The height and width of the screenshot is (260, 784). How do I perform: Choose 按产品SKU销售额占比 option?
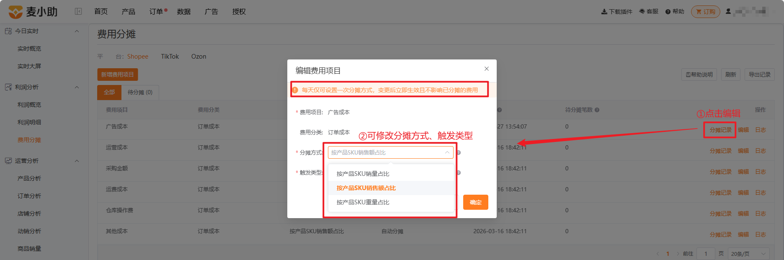391,188
